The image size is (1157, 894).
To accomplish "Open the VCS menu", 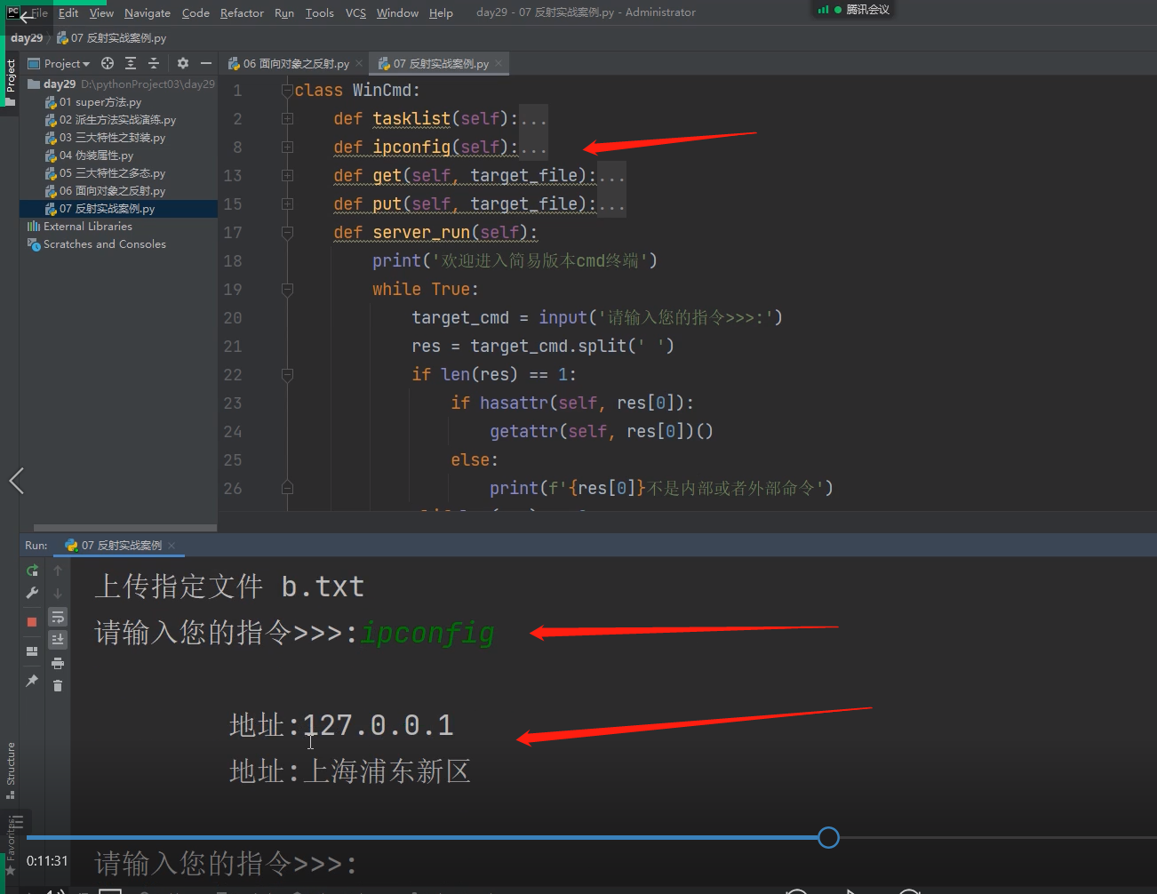I will (x=355, y=12).
